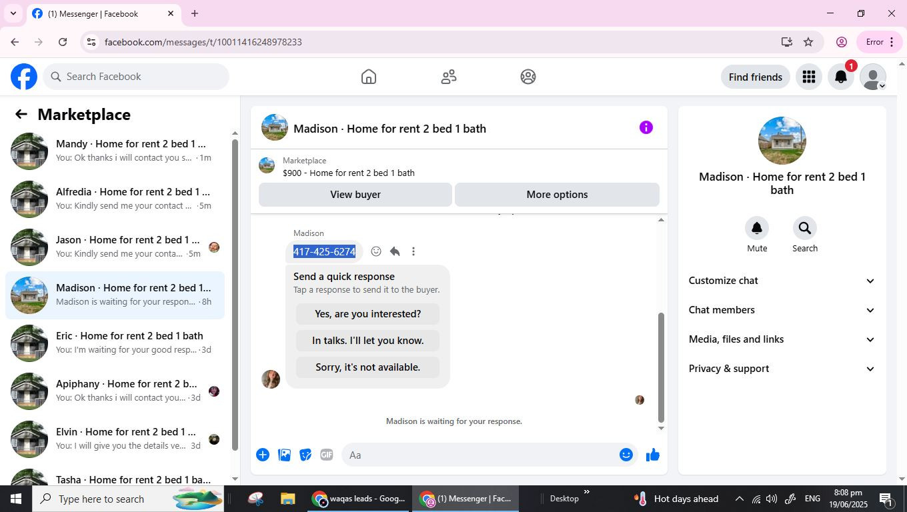Screen dimensions: 907x512
Task: Open Mandy's conversation in the list
Action: point(115,151)
